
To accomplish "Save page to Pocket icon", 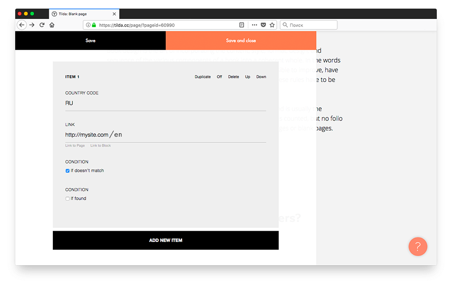I will point(263,25).
